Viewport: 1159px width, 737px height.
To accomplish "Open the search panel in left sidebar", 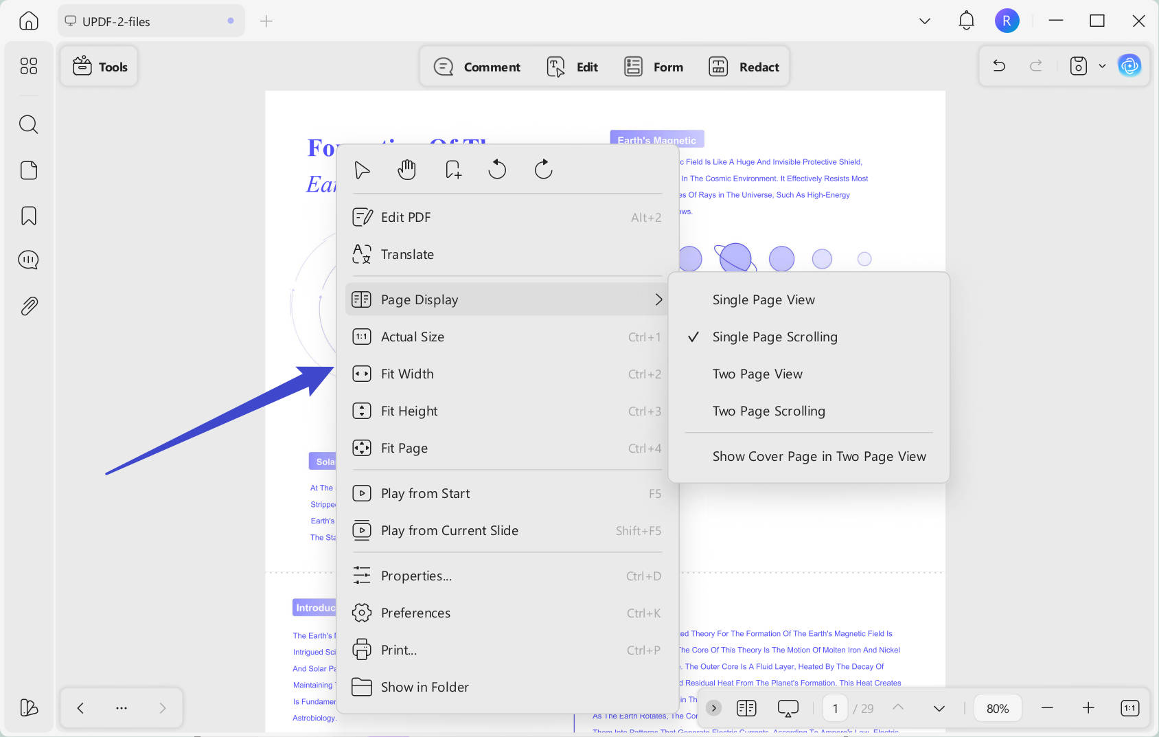I will 28,124.
